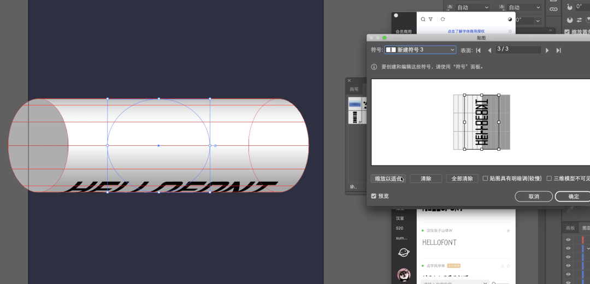The width and height of the screenshot is (590, 284).
Task: Enable 三维模型不可见 checkbox
Action: pyautogui.click(x=549, y=179)
